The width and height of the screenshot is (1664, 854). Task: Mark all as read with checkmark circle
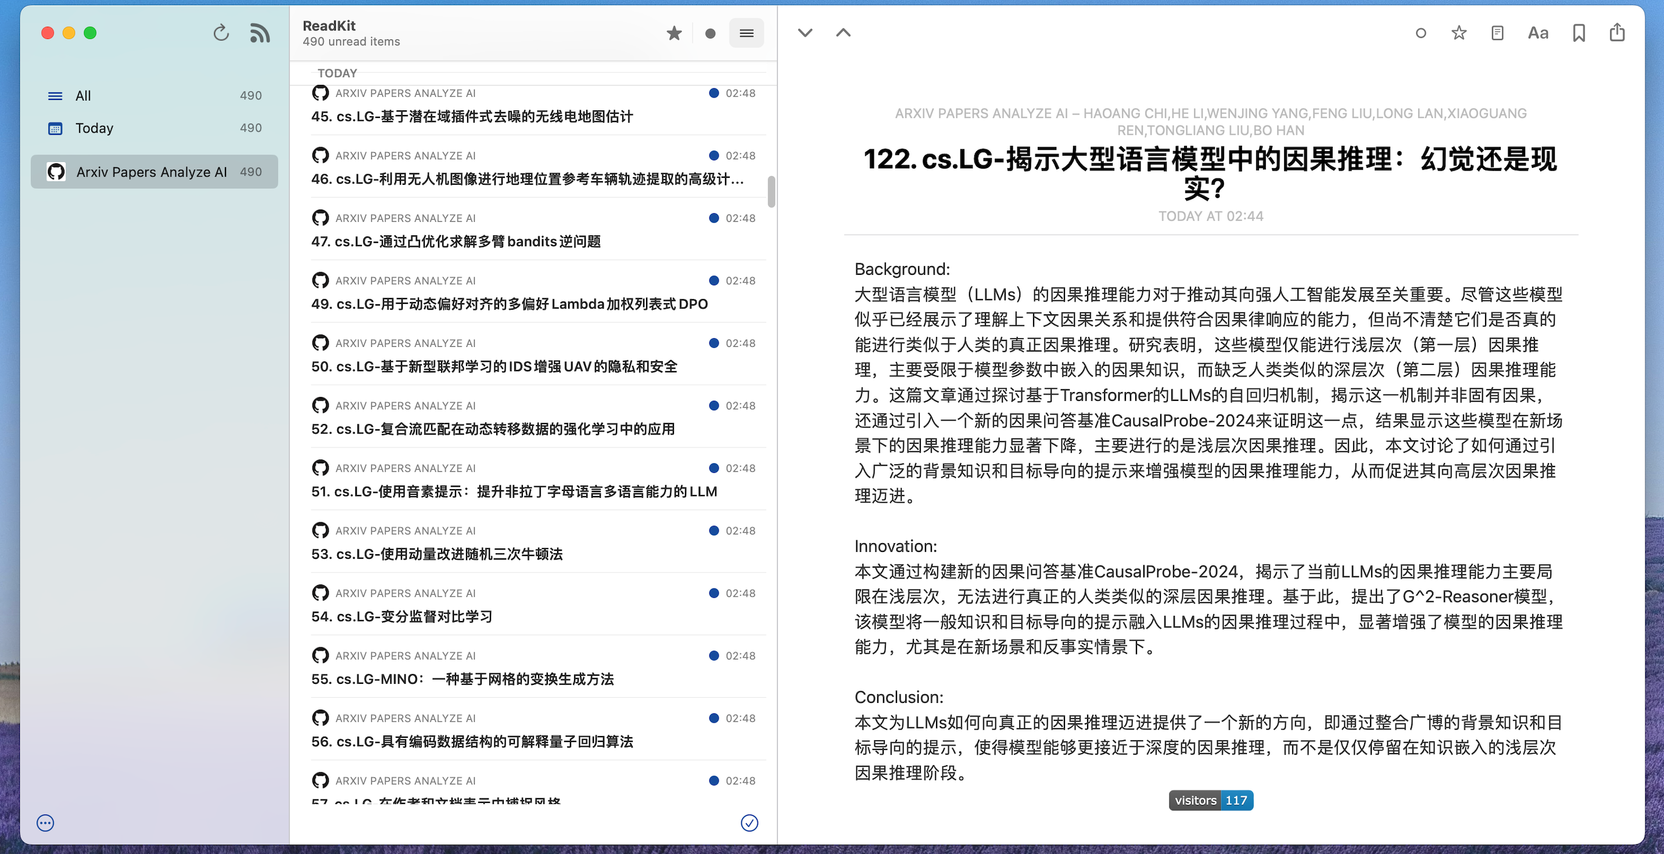tap(749, 823)
